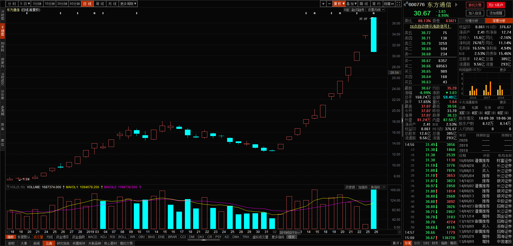This screenshot has width=513, height=246.
Task: Open 设置均线 dropdown
Action: 376,10
